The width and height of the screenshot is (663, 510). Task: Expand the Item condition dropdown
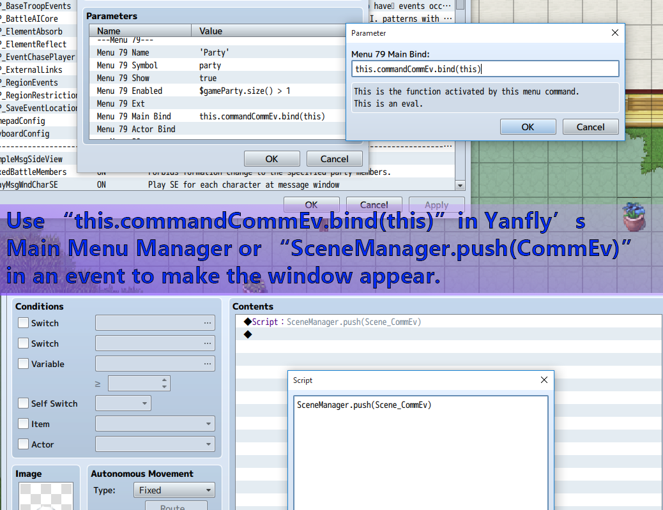click(x=155, y=424)
